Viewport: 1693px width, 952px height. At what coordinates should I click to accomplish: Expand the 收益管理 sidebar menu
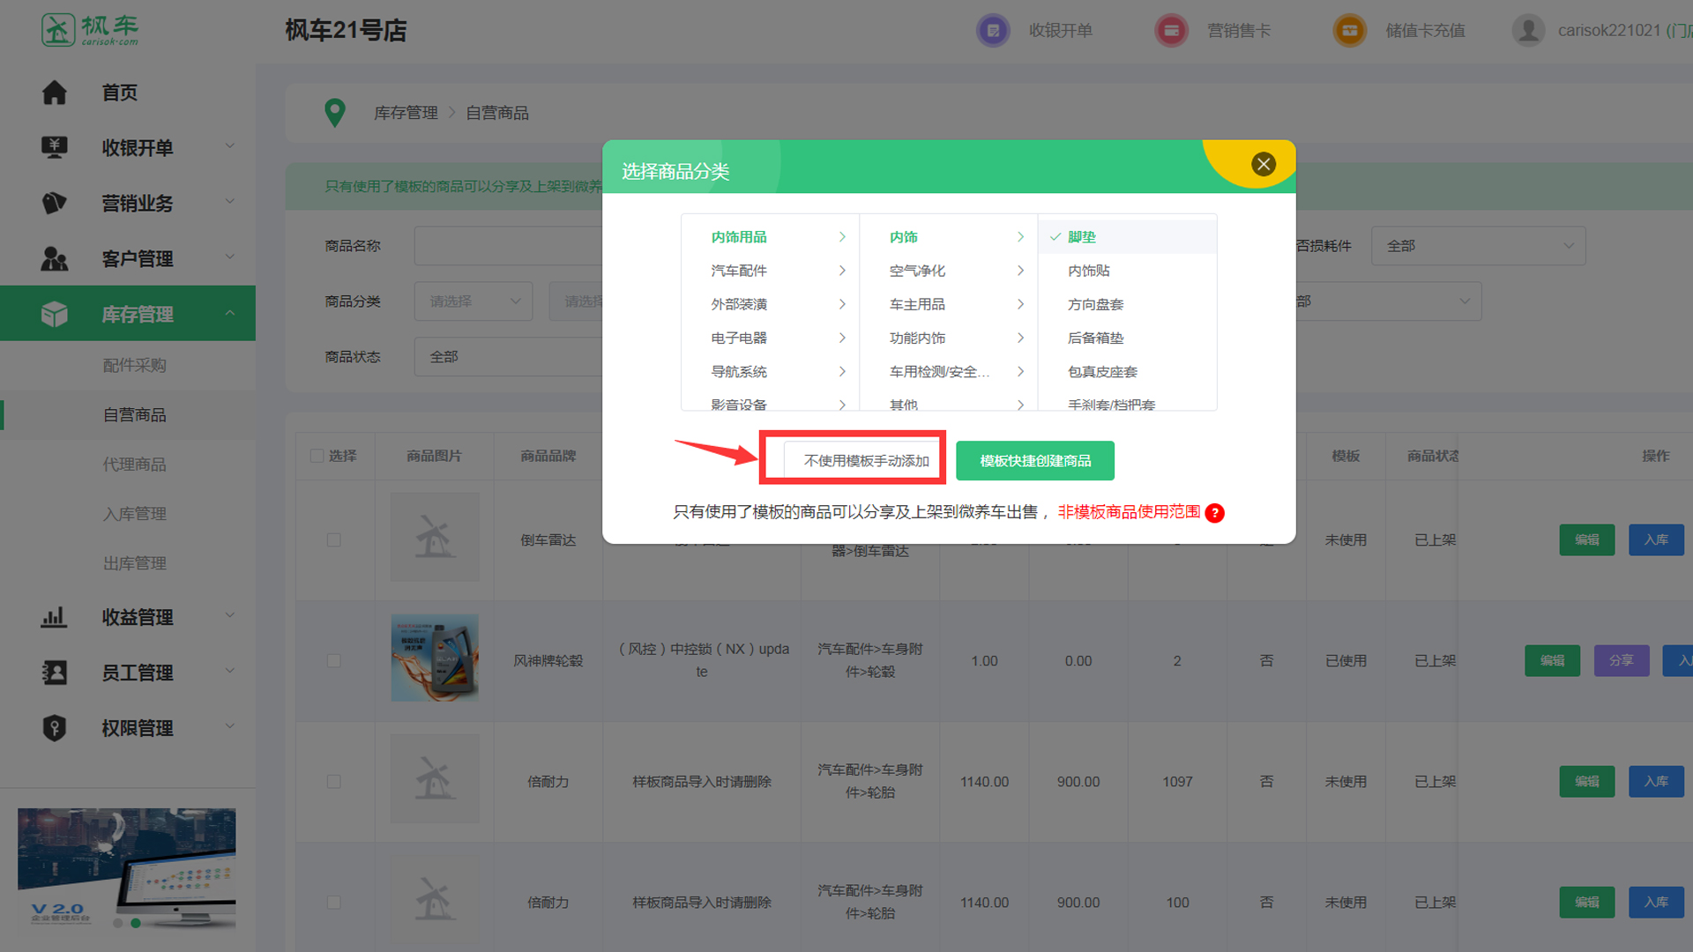pyautogui.click(x=137, y=617)
